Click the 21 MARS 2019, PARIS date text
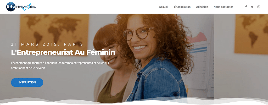Screen dimensions: 268x105 (x=47, y=44)
